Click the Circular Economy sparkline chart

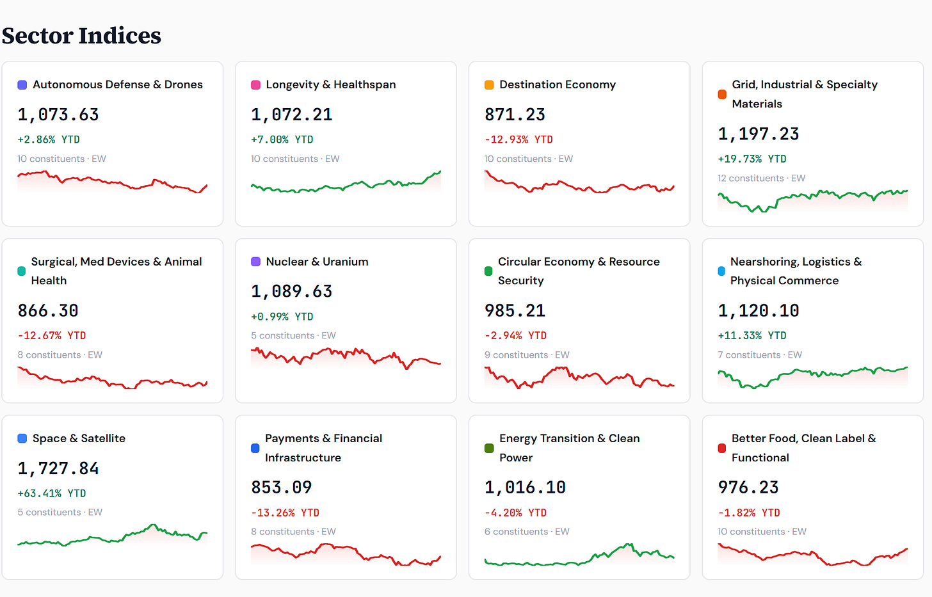[579, 378]
